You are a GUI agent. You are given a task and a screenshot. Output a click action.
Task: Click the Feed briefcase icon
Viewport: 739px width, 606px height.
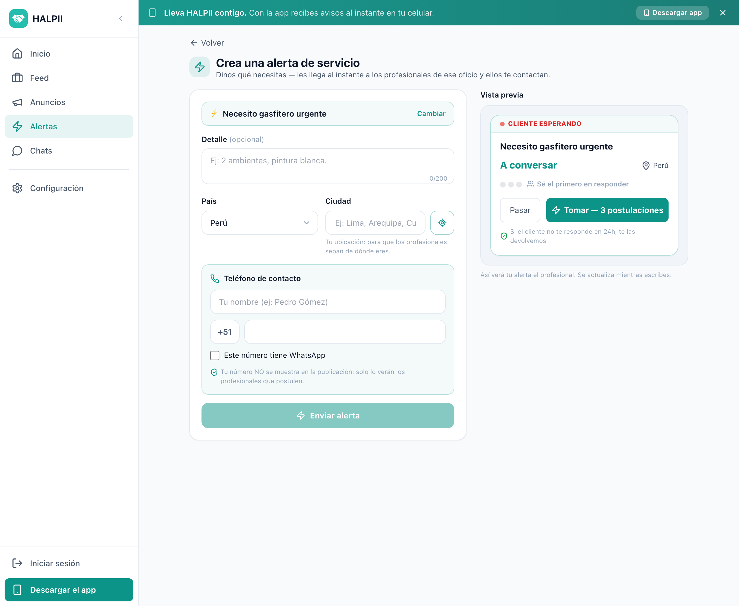click(17, 78)
